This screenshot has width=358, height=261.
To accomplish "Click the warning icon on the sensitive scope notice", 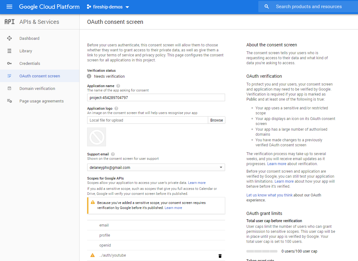I will pyautogui.click(x=93, y=202).
